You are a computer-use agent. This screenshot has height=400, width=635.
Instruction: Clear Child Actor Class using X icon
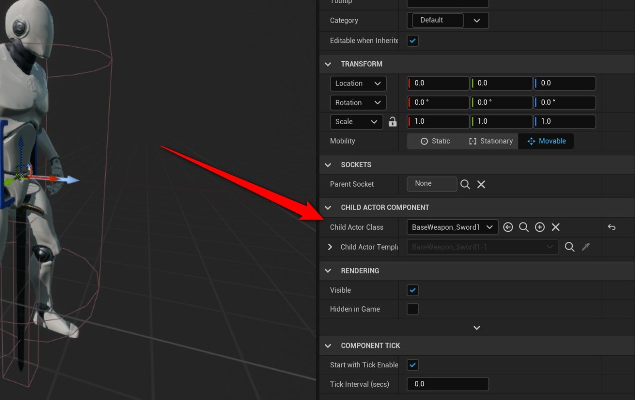(555, 227)
